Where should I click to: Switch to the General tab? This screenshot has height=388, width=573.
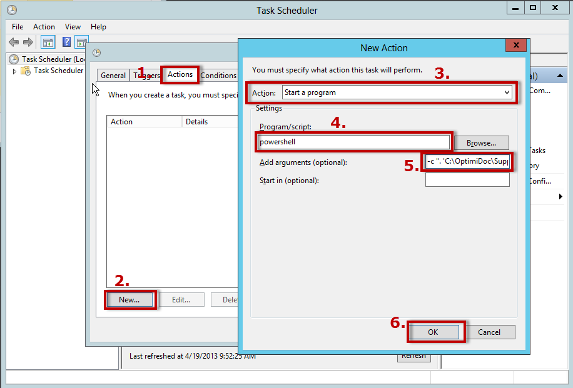[x=113, y=76]
